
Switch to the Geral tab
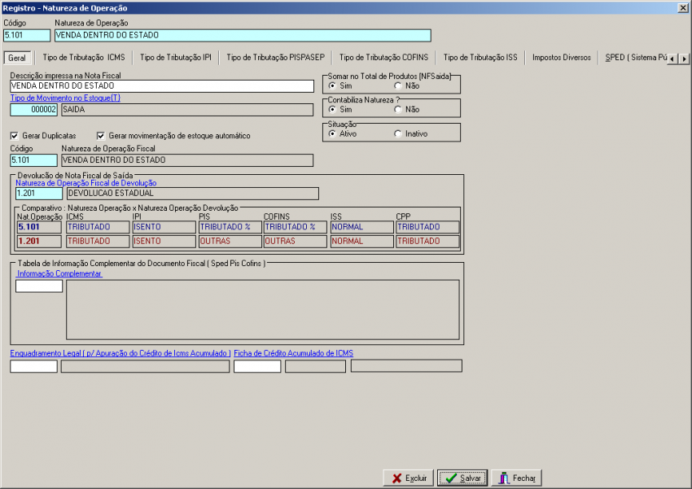17,58
